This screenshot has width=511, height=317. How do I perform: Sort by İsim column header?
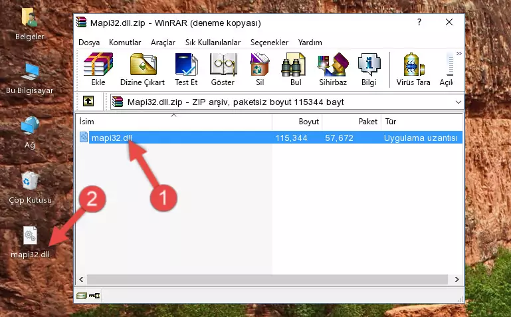click(x=174, y=122)
